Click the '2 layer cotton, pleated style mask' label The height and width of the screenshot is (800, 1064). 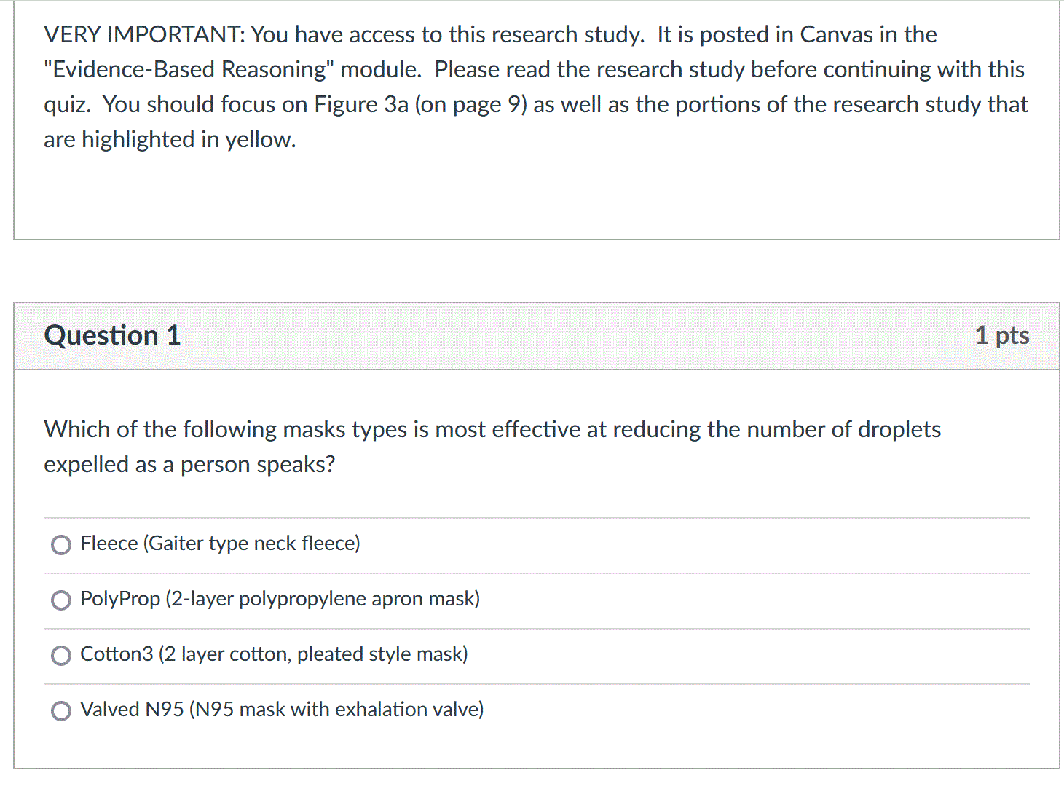click(313, 654)
